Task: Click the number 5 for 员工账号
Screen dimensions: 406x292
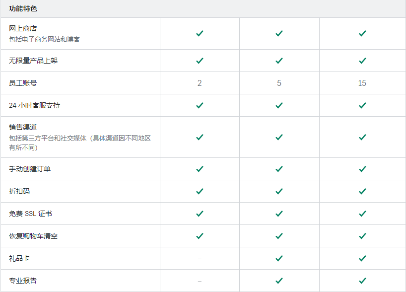Action: point(280,82)
